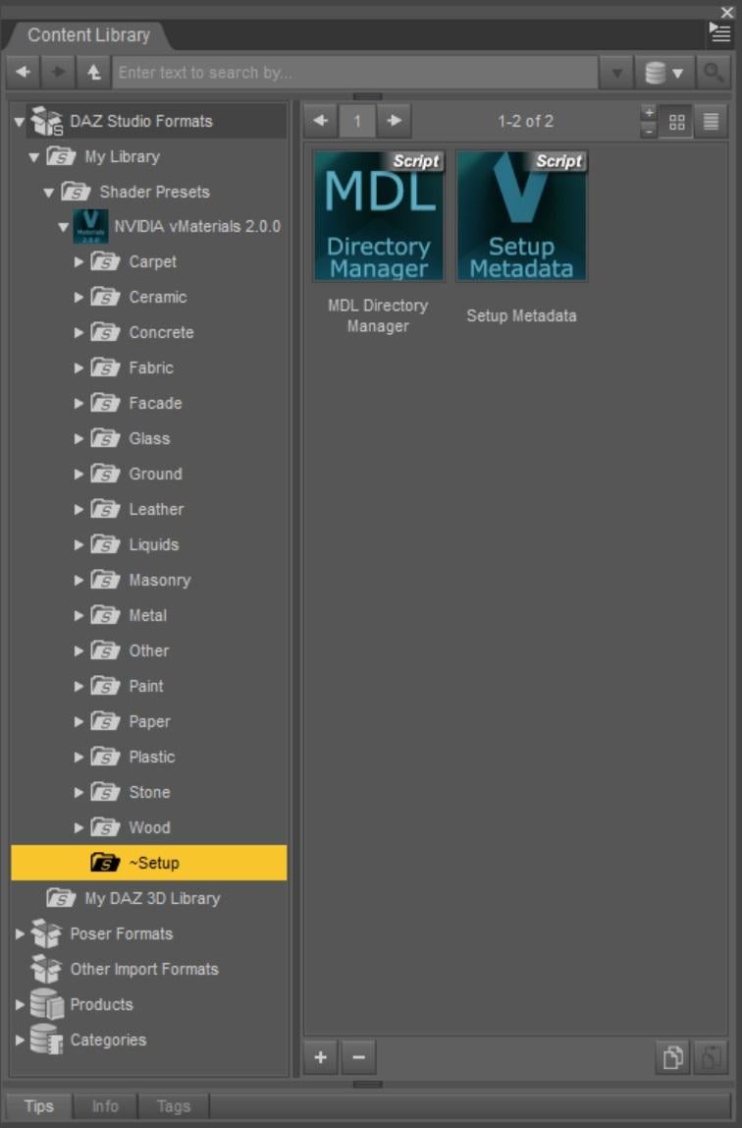Click the back navigation arrow in toolbar
Viewport: 742px width, 1128px height.
click(x=23, y=72)
